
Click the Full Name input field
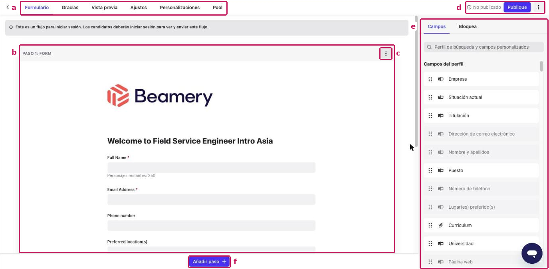[211, 167]
